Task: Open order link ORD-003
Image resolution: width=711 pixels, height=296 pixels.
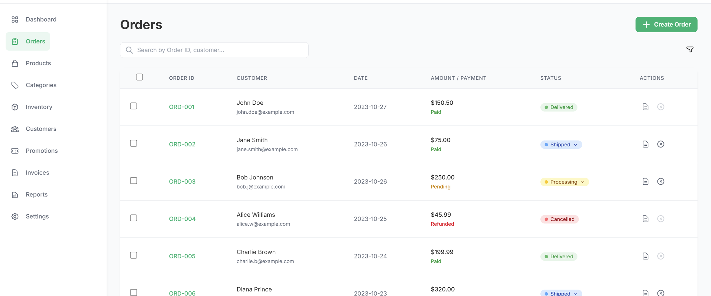Action: tap(182, 182)
